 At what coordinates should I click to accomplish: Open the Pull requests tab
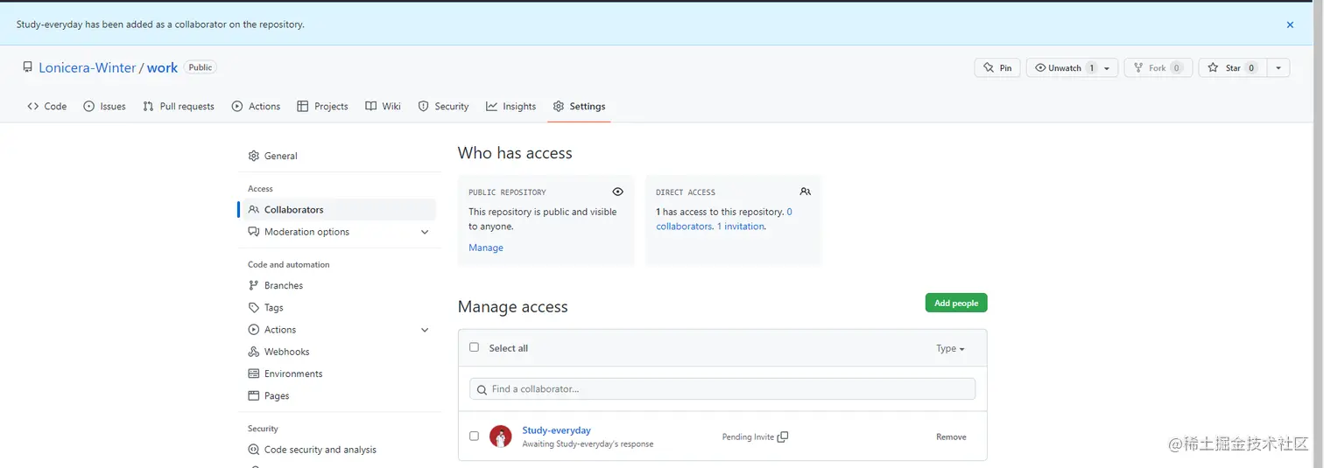(x=179, y=107)
